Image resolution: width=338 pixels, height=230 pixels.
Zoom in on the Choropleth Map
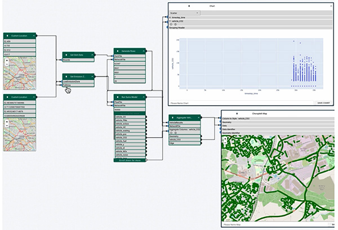pos(225,139)
